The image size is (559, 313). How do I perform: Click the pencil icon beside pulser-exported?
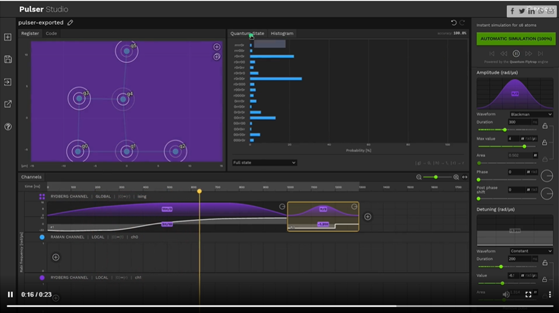tap(70, 23)
